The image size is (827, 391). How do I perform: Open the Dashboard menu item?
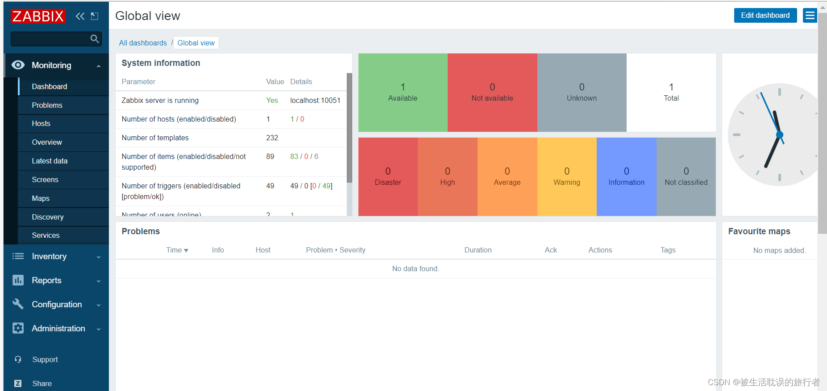coord(63,86)
